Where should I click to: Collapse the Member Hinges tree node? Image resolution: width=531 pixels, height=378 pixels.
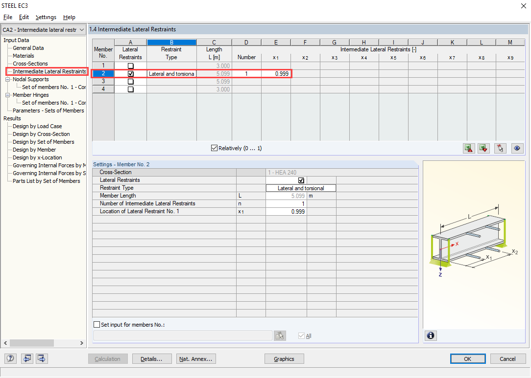coord(7,95)
